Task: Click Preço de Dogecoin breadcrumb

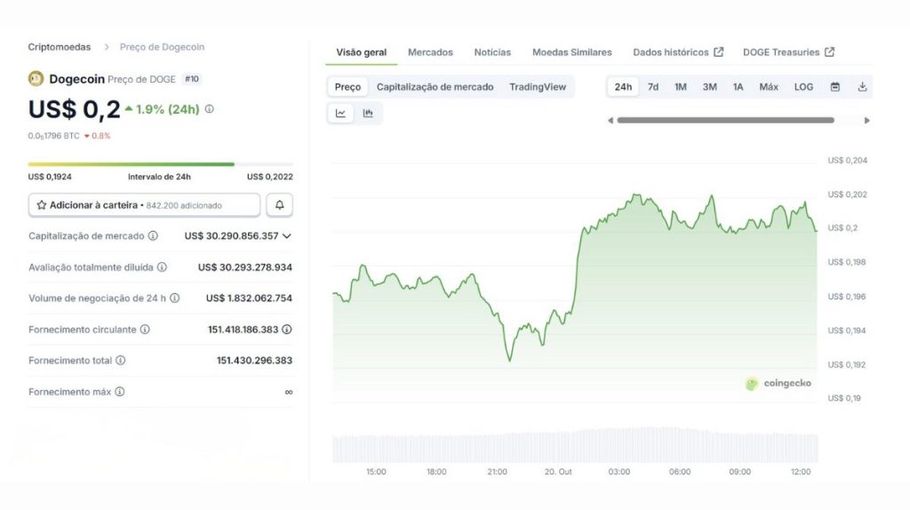Action: pyautogui.click(x=162, y=47)
